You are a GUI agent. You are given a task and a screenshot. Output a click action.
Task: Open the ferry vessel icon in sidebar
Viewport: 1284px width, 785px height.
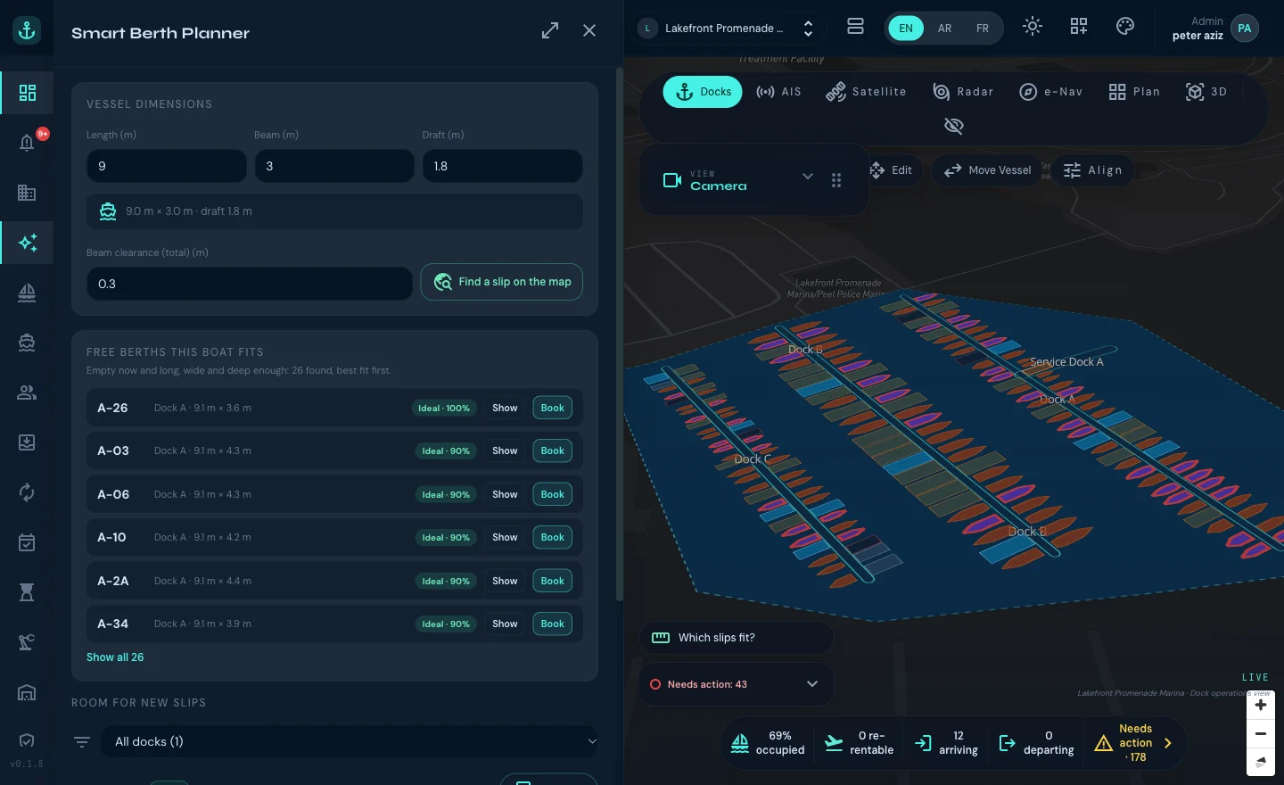click(x=28, y=343)
